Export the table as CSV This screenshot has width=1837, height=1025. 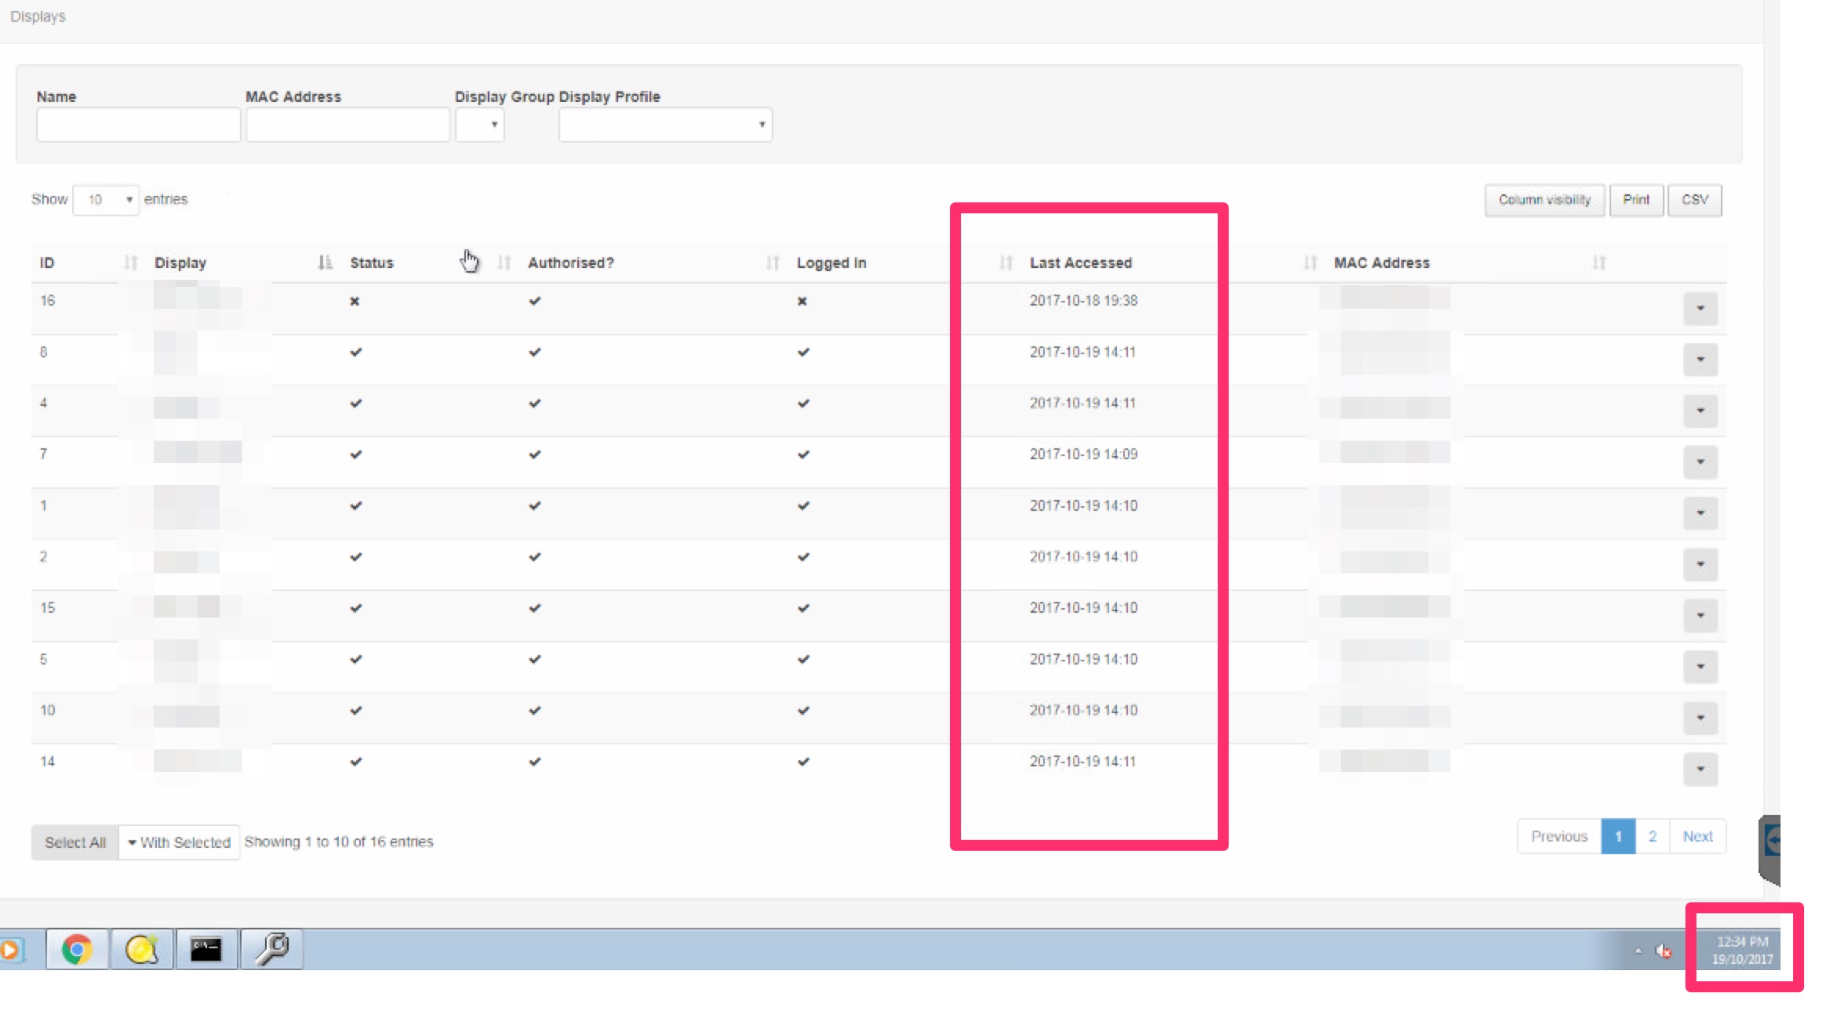click(1694, 200)
